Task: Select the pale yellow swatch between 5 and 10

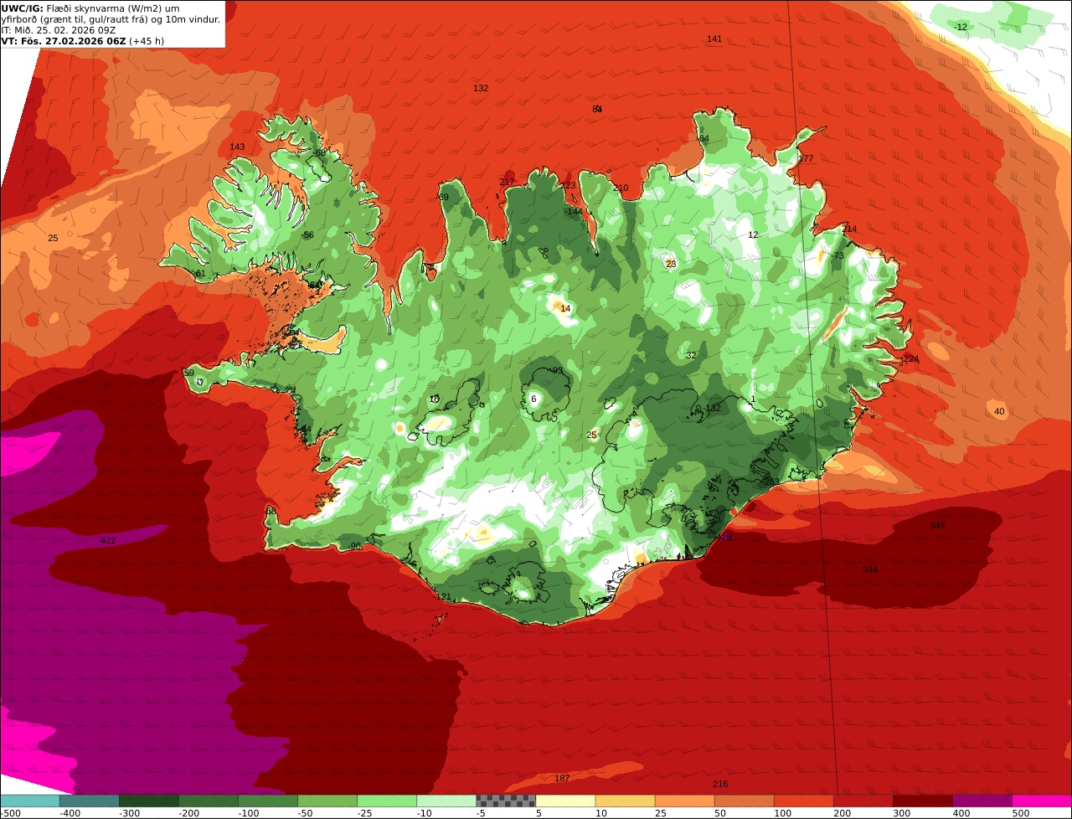Action: (565, 801)
